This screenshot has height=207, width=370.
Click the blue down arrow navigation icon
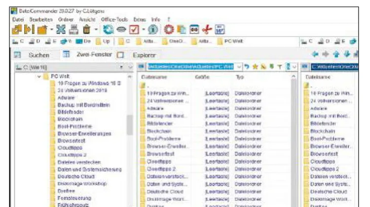347,55
